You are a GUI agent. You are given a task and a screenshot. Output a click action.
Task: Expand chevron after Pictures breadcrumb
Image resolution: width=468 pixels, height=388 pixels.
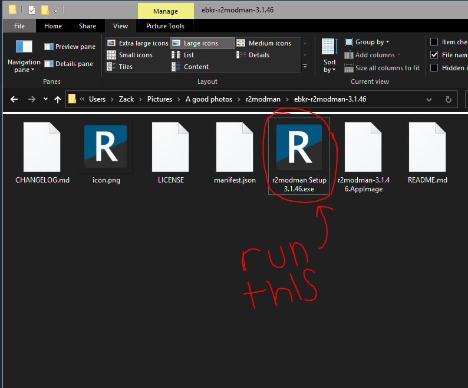click(179, 99)
